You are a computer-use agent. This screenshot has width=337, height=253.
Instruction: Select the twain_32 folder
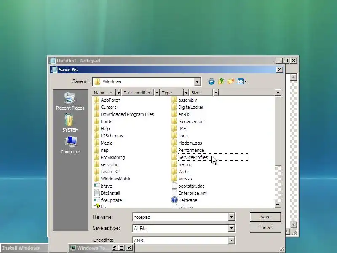point(107,172)
